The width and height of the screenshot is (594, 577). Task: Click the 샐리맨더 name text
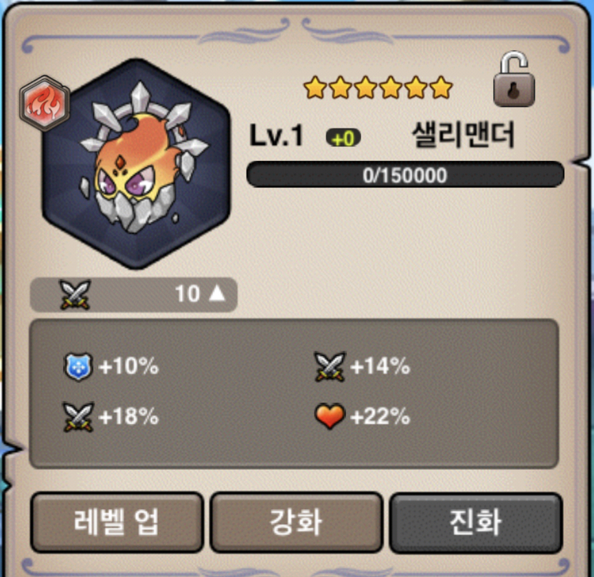463,135
